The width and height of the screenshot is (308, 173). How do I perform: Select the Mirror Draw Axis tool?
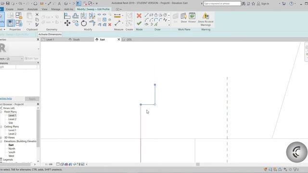pos(92,16)
